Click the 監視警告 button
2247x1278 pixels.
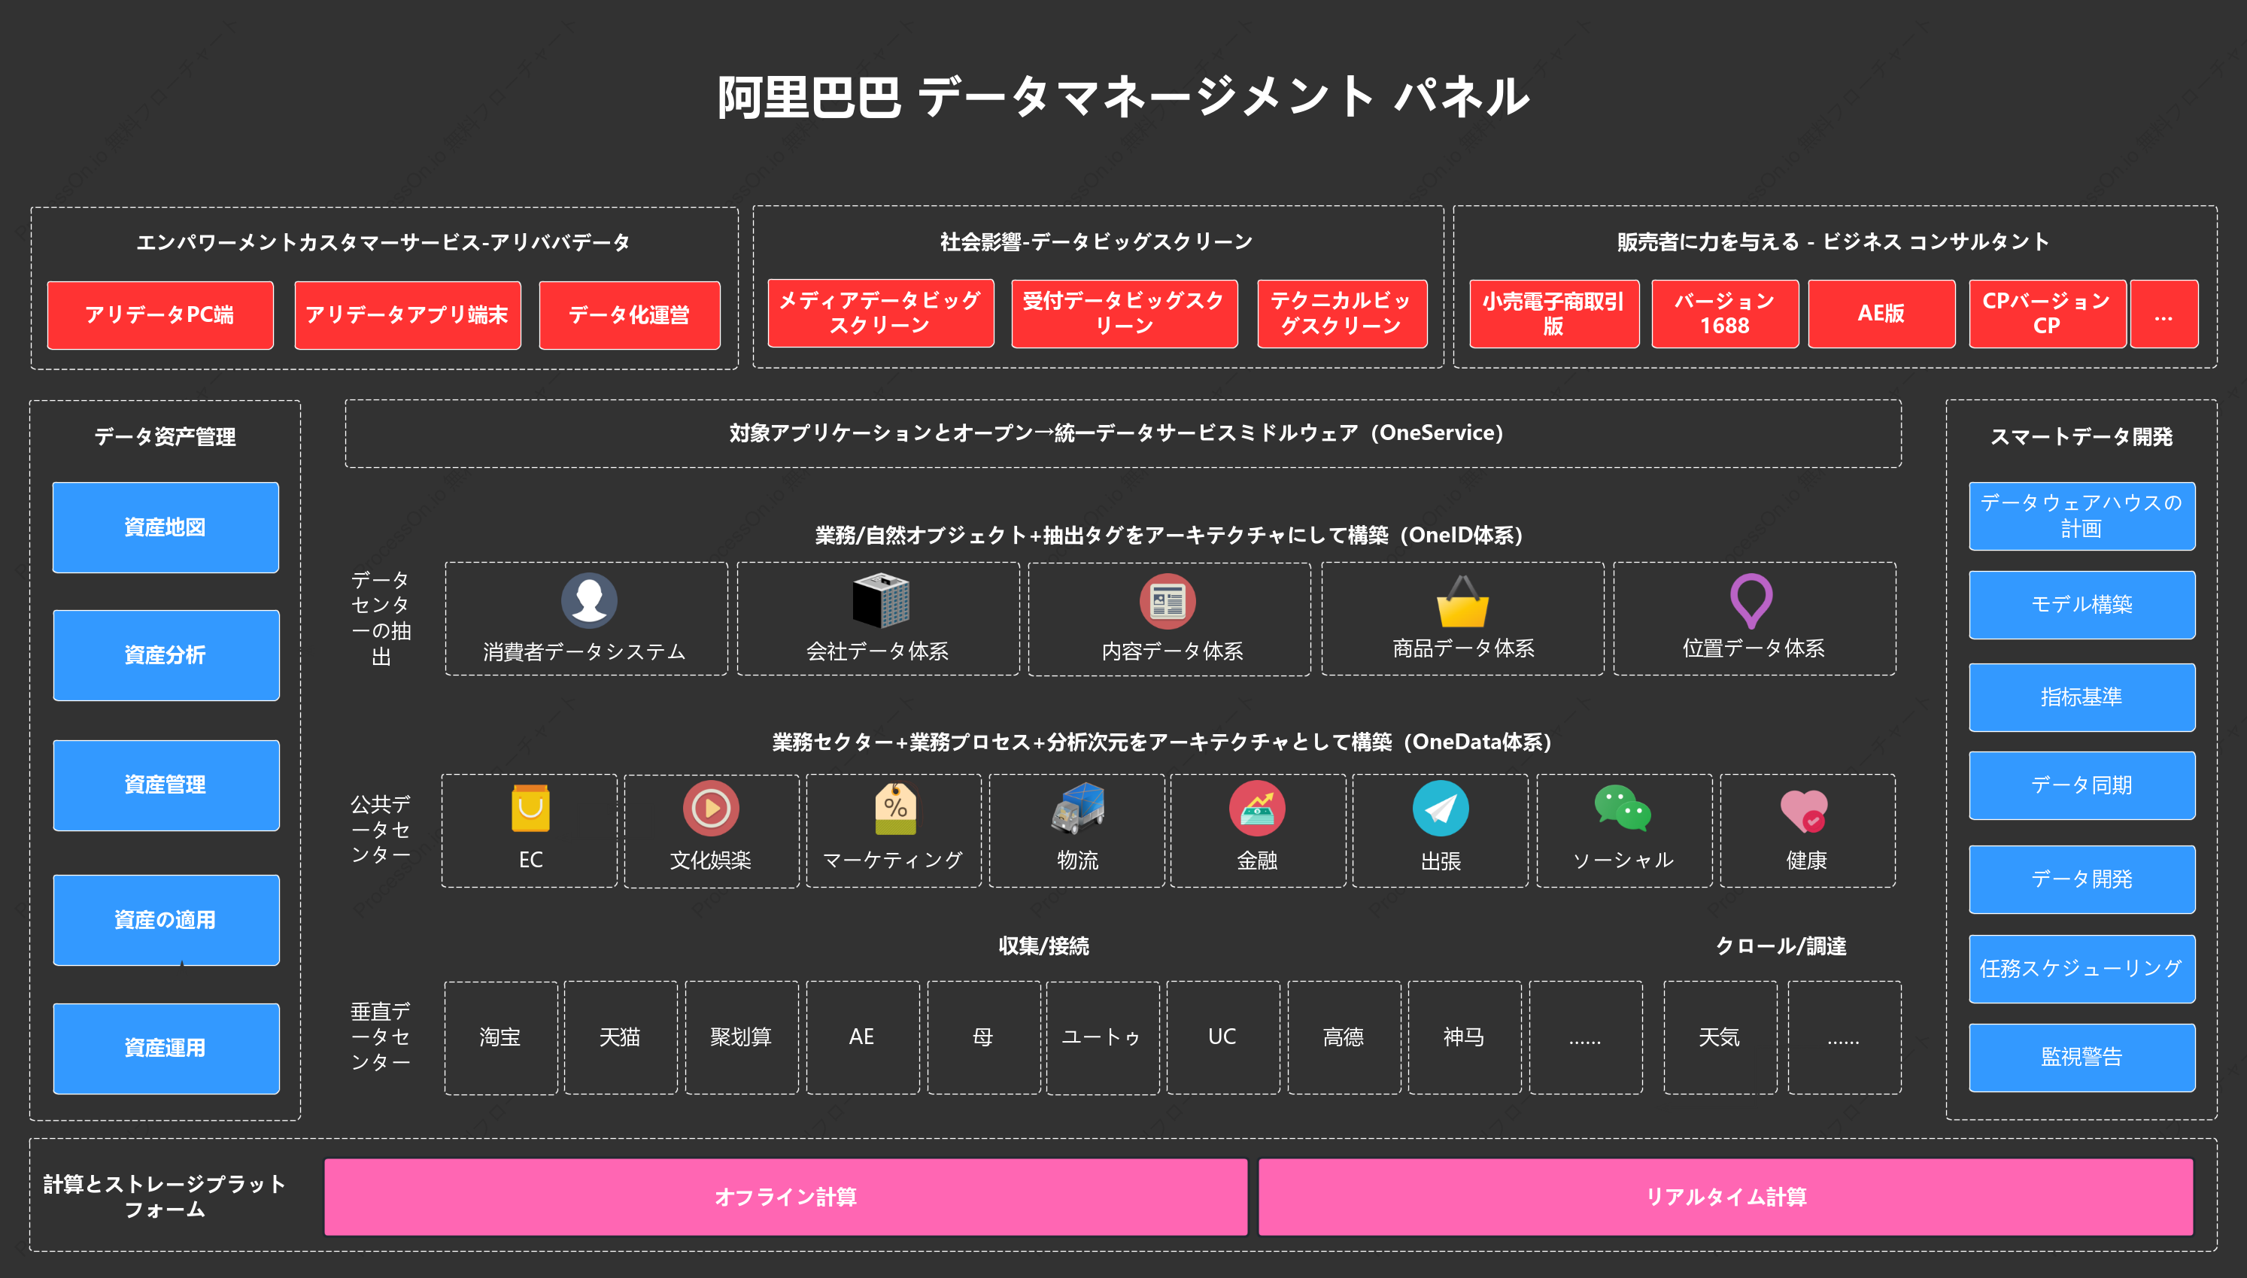[2082, 1058]
